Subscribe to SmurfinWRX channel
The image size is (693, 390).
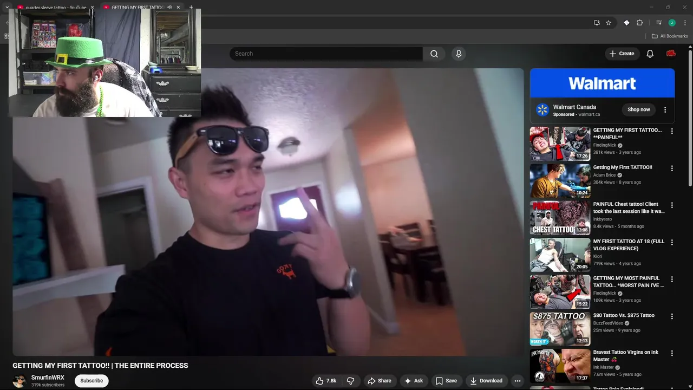click(x=91, y=381)
